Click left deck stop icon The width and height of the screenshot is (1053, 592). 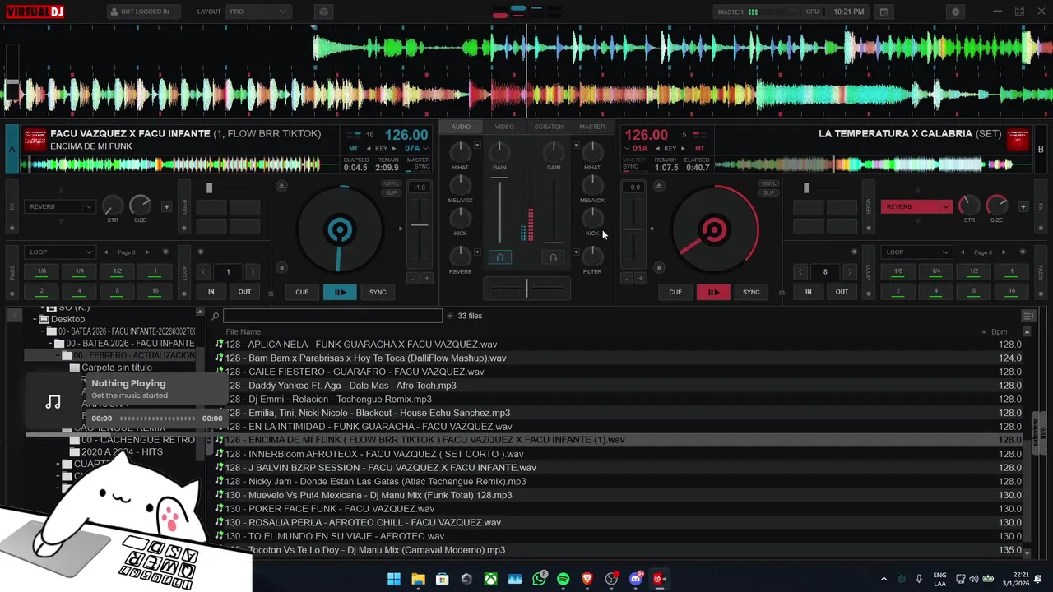pyautogui.click(x=281, y=267)
